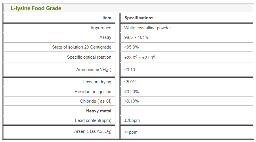The height and width of the screenshot is (142, 256).
Task: Click the L-lysine Food Grade table title
Action: point(36,8)
